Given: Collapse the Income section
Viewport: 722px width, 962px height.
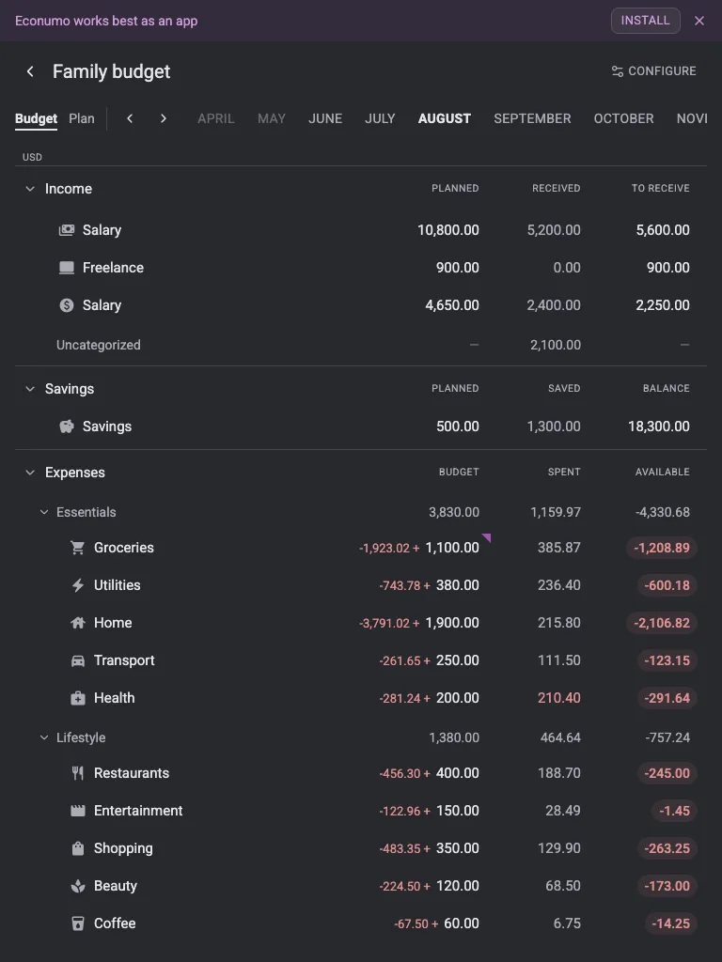Looking at the screenshot, I should [30, 189].
